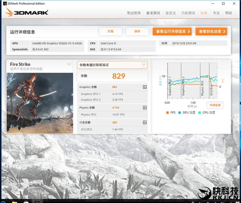Select the 功能测试 tab

(188, 13)
